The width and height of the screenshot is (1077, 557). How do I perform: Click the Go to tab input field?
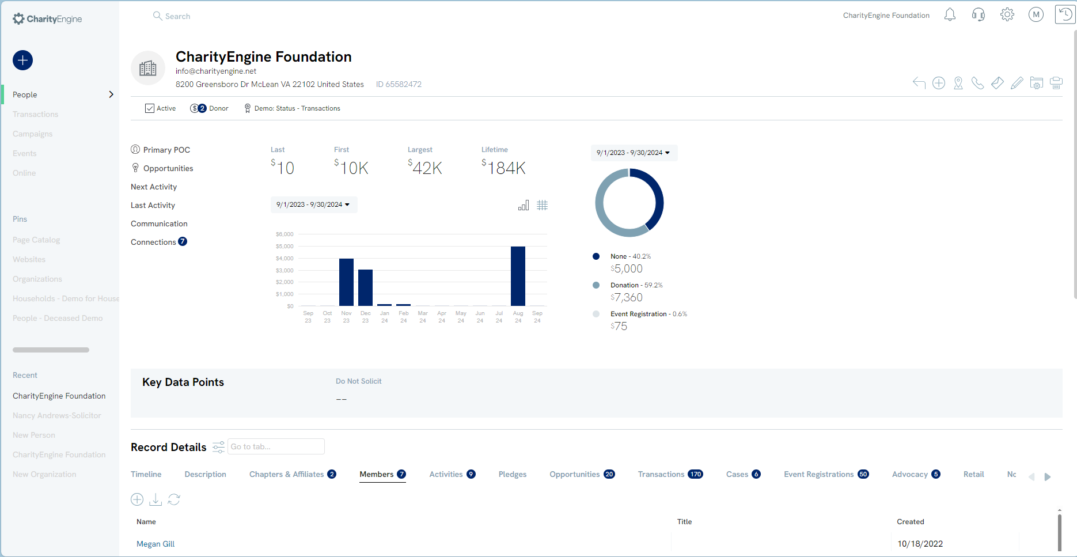coord(276,446)
